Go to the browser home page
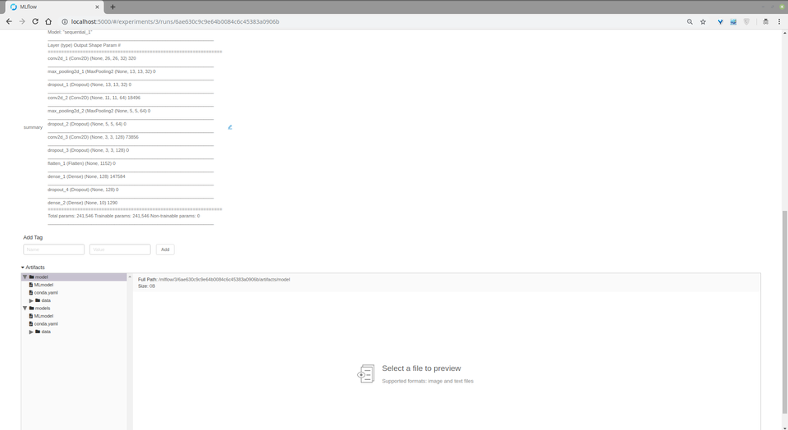Viewport: 788px width, 430px height. [x=48, y=21]
